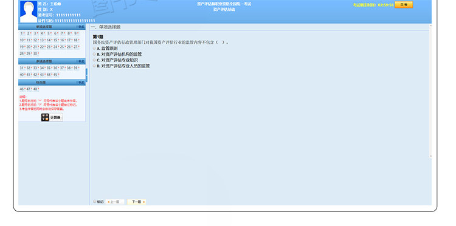
Task: Jump to comprehensive question 47
Action: tap(29, 89)
